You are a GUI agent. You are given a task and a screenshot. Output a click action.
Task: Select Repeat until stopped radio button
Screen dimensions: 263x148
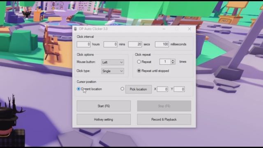[139, 71]
